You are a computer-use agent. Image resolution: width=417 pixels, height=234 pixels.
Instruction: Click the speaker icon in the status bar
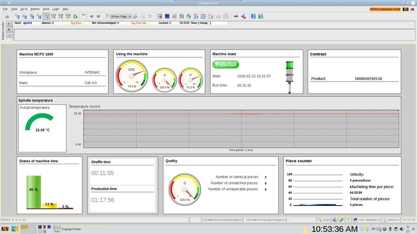point(334,220)
